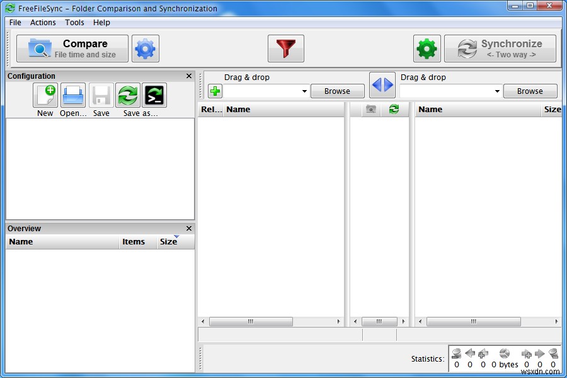The image size is (567, 378).
Task: Click the green plus to add folder pair
Action: pyautogui.click(x=214, y=91)
